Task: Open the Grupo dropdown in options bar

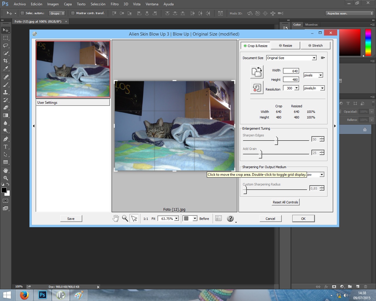Action: click(57, 13)
